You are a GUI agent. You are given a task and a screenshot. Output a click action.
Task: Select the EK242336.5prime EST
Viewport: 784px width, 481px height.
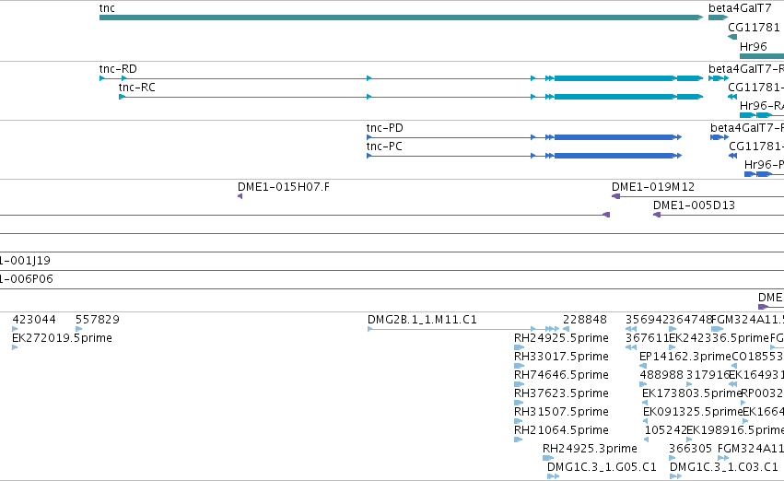click(673, 347)
